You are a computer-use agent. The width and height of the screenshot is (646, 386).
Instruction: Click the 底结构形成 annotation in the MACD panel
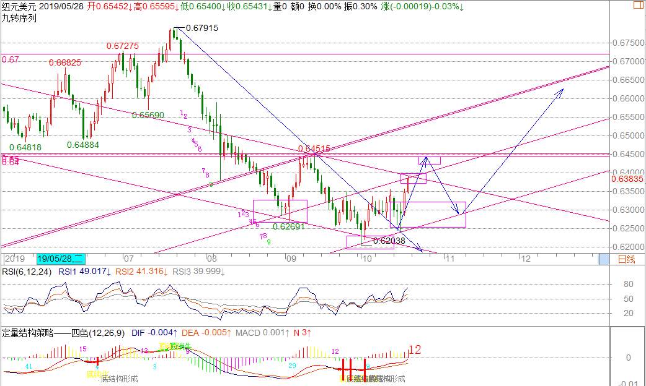coord(120,379)
